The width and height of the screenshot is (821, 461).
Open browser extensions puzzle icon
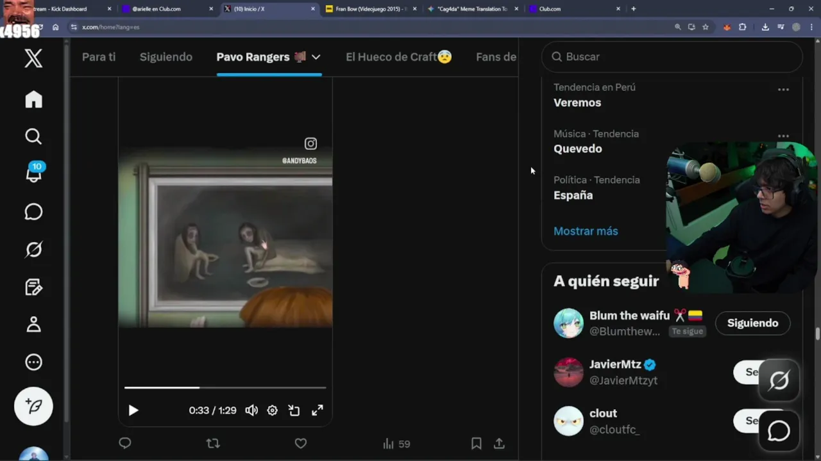pyautogui.click(x=743, y=27)
